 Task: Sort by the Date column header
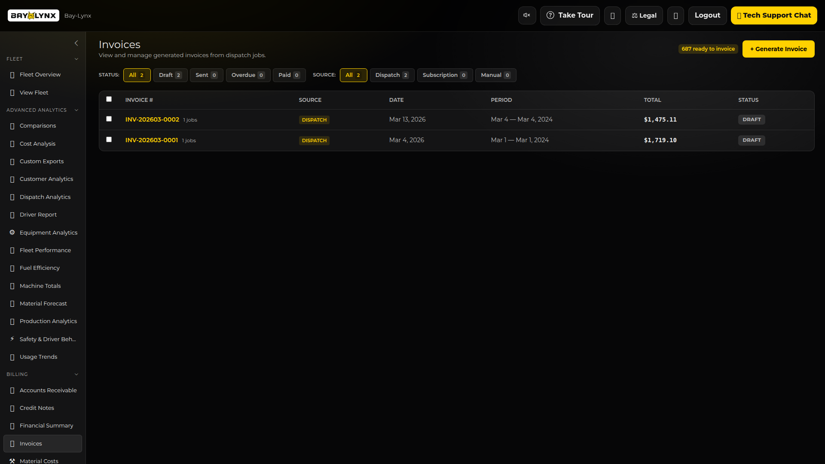pos(396,100)
